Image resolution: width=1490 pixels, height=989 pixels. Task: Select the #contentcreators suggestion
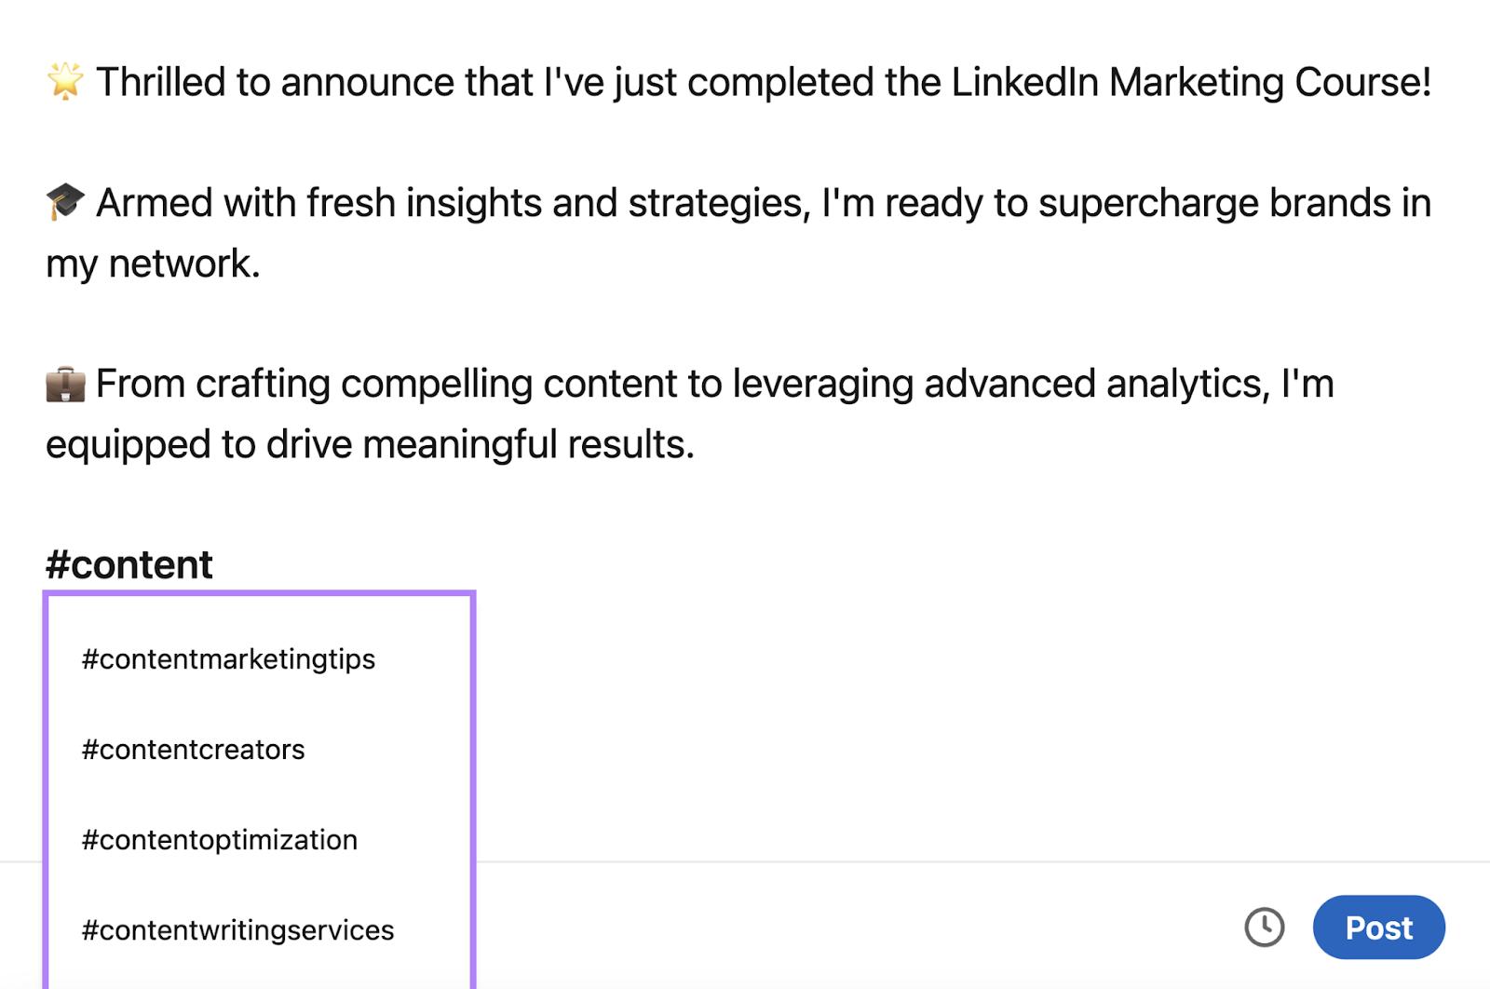pyautogui.click(x=193, y=749)
